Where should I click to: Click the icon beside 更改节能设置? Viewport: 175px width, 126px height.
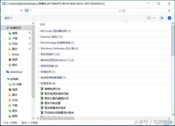click(42, 103)
